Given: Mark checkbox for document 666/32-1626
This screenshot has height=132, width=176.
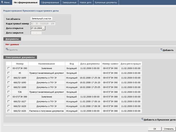Looking at the screenshot, I should pyautogui.click(x=8, y=111).
